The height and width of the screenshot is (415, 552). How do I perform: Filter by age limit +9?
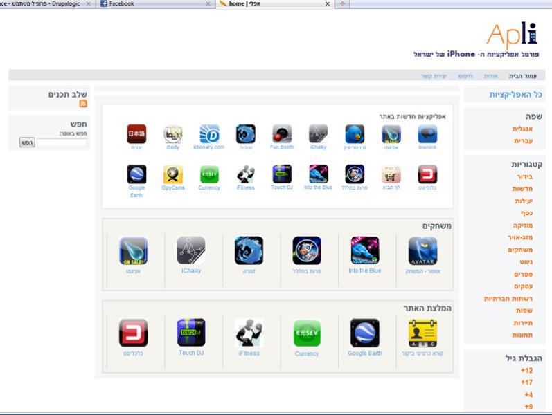528,407
